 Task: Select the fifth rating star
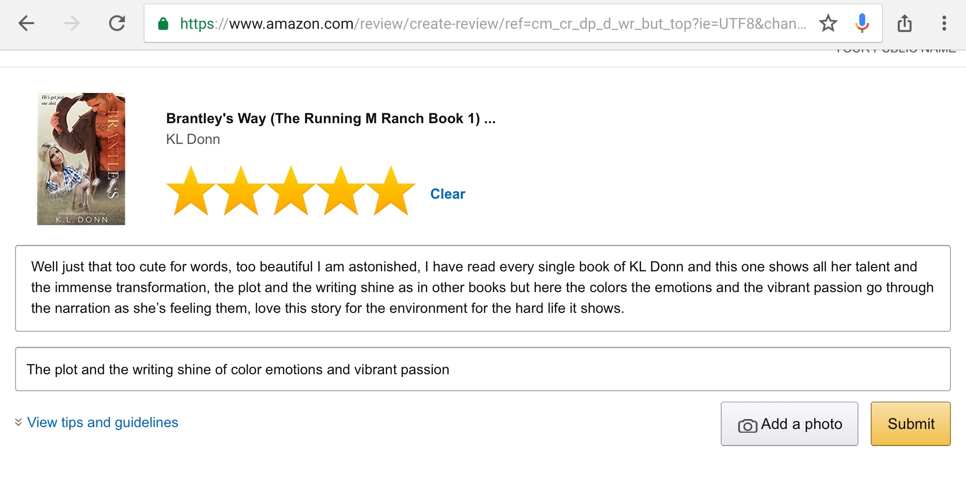(x=391, y=192)
